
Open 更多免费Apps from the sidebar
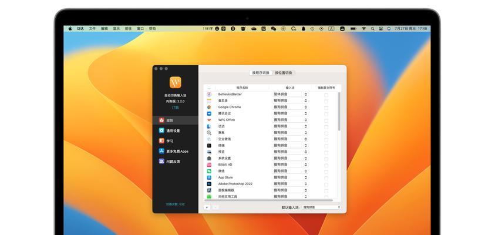pyautogui.click(x=176, y=151)
